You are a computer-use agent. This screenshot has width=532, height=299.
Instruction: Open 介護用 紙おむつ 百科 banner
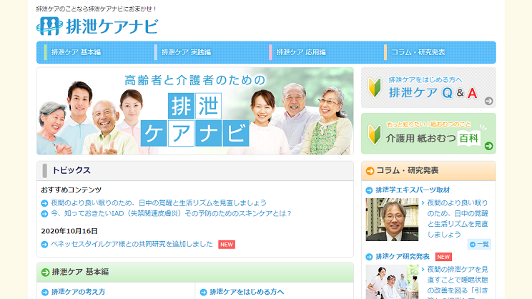[428, 133]
